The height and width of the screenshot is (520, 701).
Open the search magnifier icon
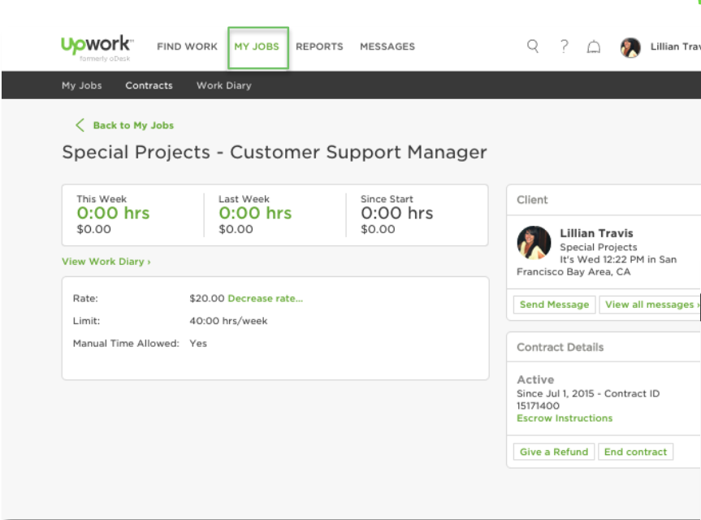(532, 46)
